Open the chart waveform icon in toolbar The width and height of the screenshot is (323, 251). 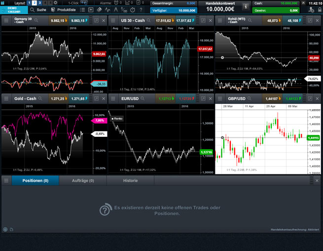[108, 10]
